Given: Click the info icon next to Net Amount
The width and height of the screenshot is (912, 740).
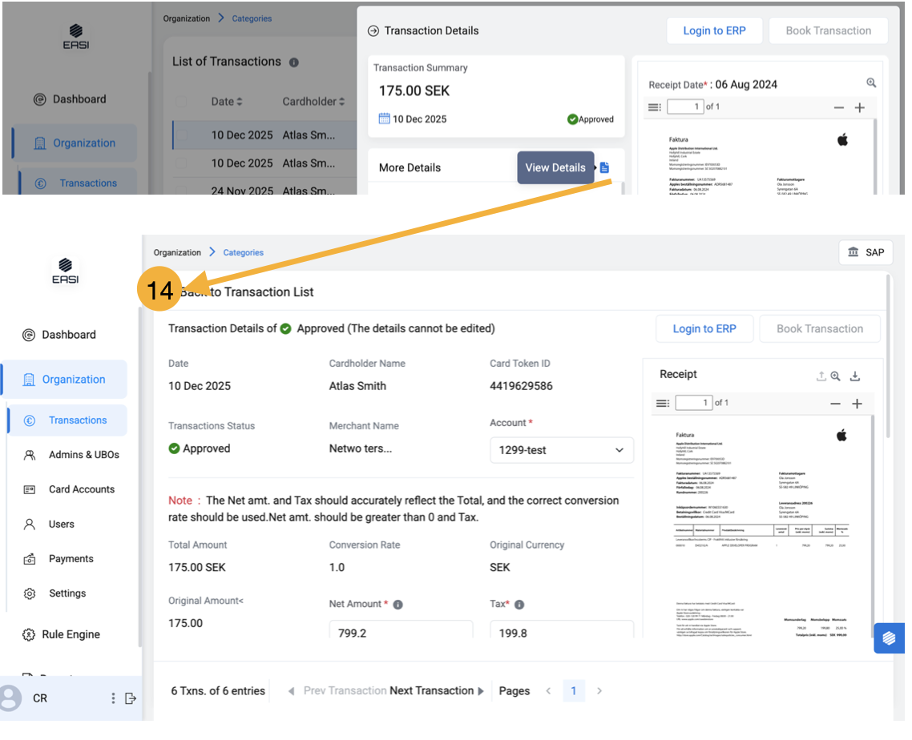Looking at the screenshot, I should click(x=398, y=605).
